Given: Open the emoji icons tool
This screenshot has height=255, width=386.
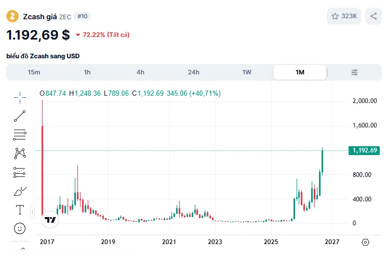Looking at the screenshot, I should (20, 228).
